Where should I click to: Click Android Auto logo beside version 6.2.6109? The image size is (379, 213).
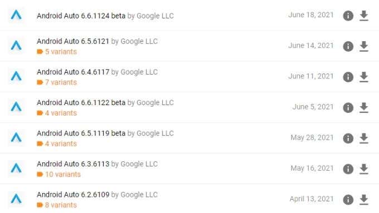click(x=16, y=199)
